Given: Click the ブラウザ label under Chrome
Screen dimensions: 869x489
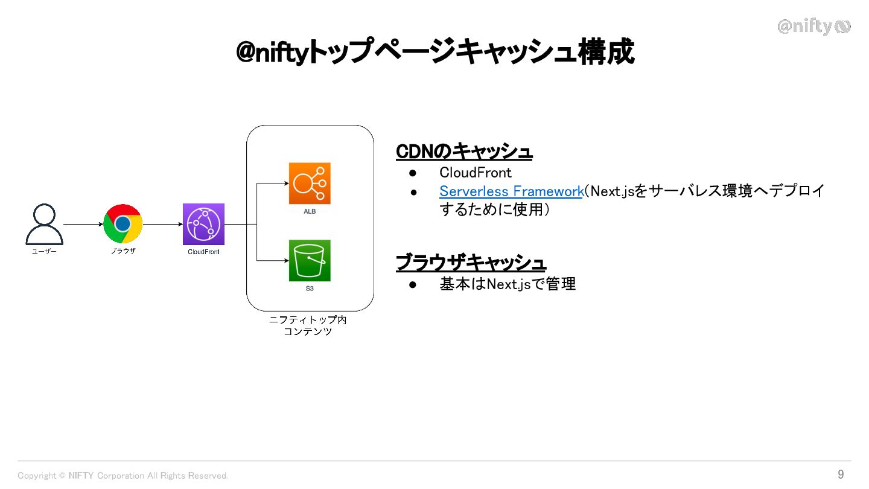Looking at the screenshot, I should pos(123,251).
